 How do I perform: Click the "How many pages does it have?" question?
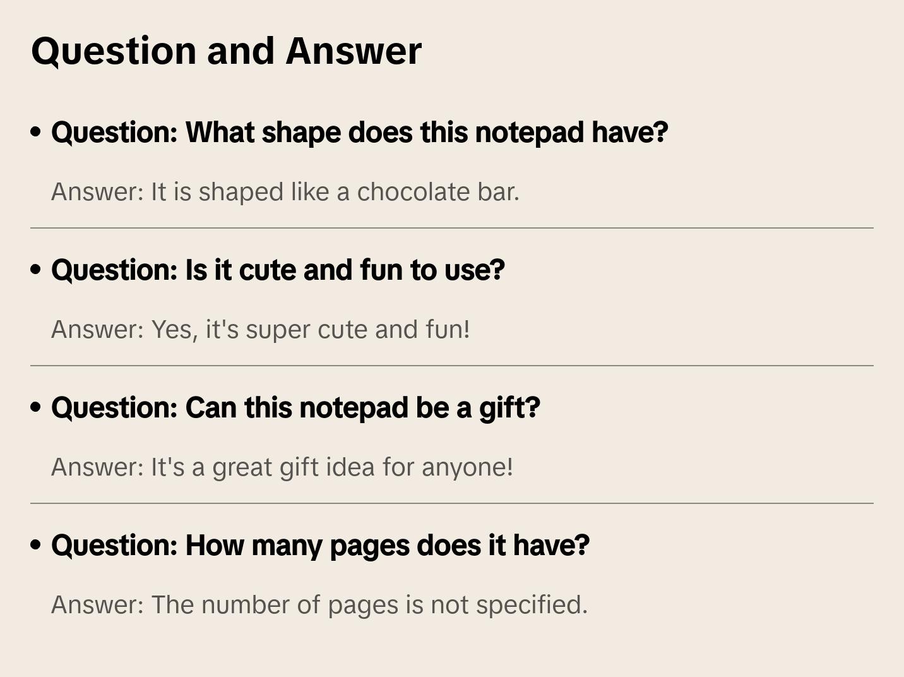pos(320,546)
